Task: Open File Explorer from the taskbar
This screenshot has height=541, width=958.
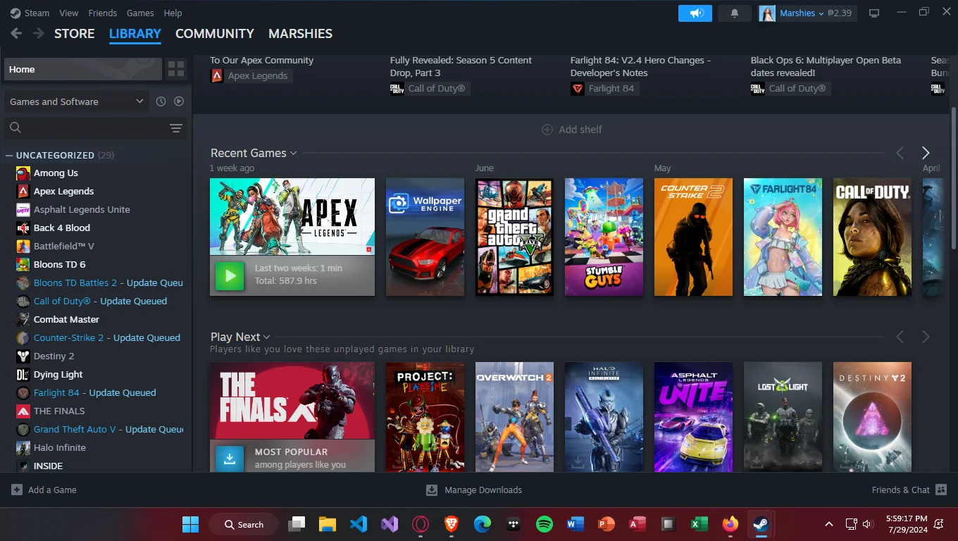Action: [x=328, y=524]
